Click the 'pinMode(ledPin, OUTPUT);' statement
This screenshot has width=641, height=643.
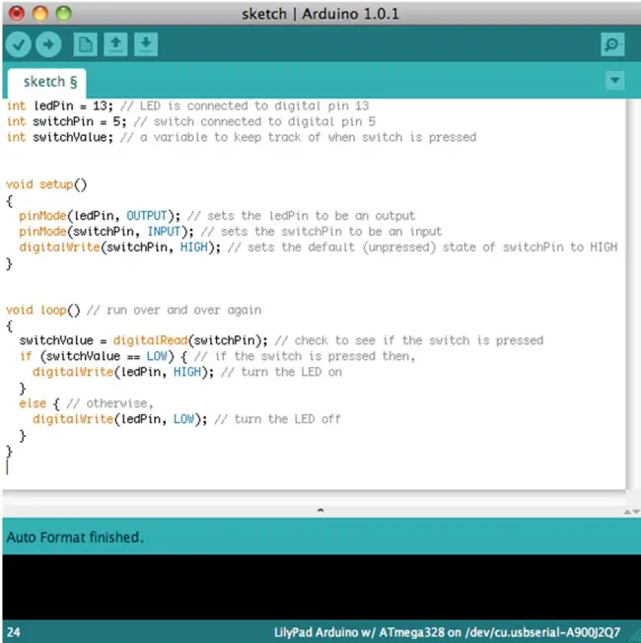click(100, 216)
